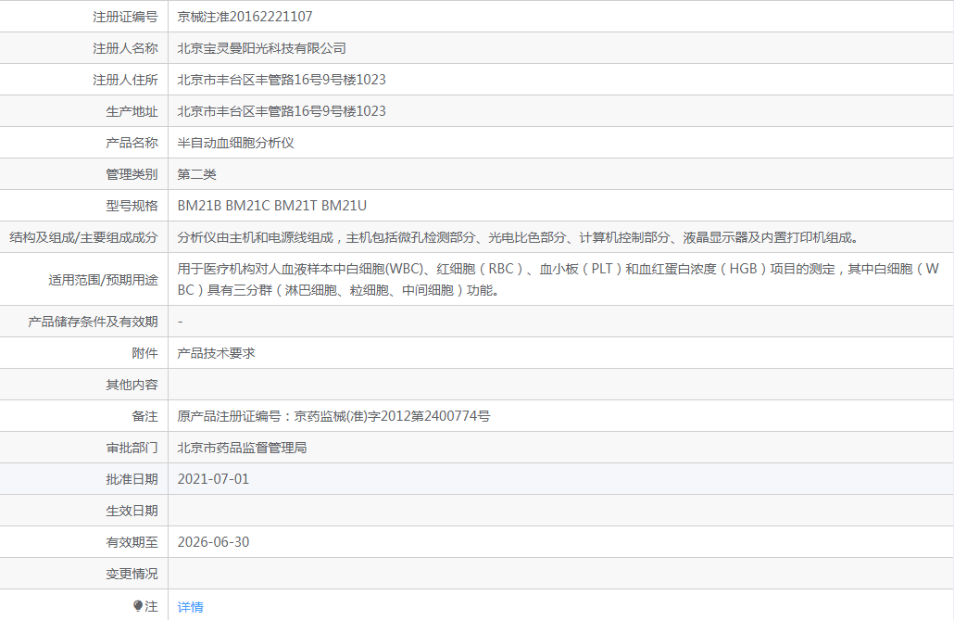
Task: Click the 批准日期 row label
Action: tap(132, 479)
